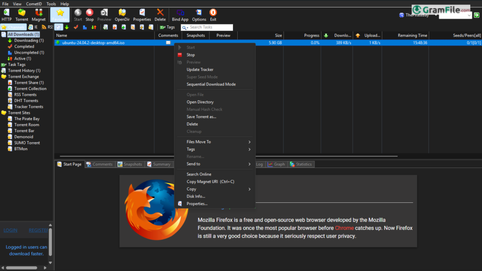Toggle the Favorites star button
This screenshot has height=271, width=482.
60,15
